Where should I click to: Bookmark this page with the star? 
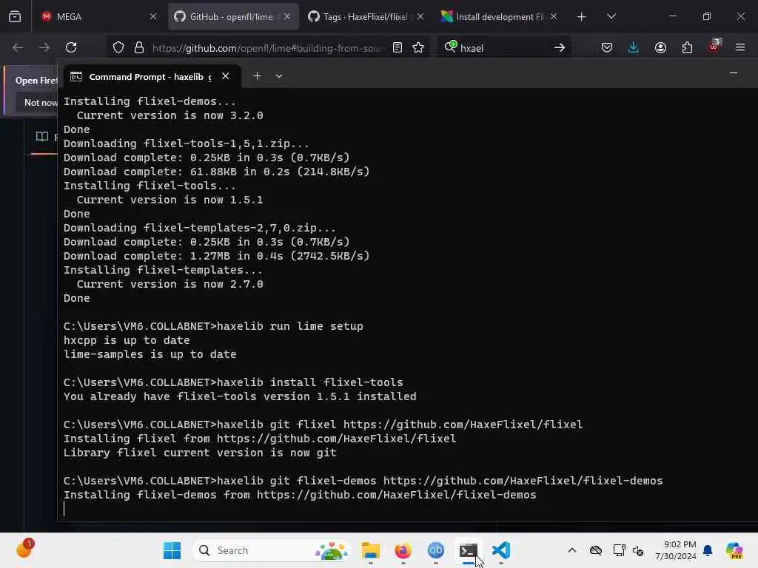(x=418, y=47)
